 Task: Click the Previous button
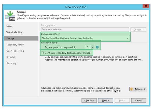coord(89,100)
